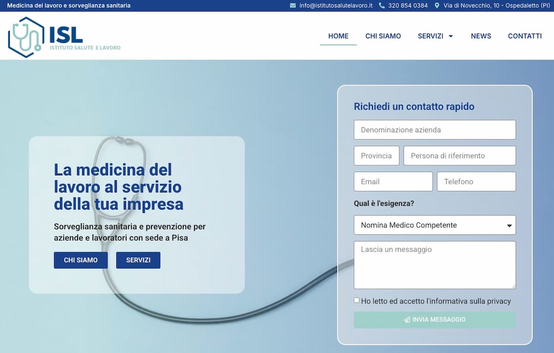Click the privacy checkbox label text

(436, 301)
